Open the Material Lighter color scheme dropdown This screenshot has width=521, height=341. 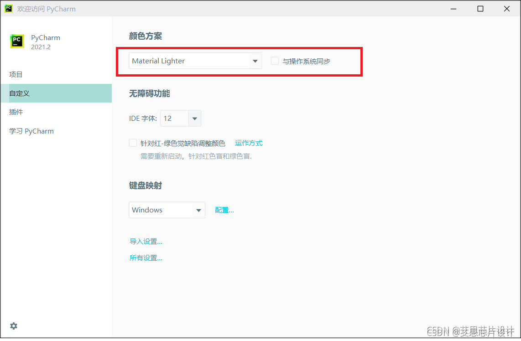pos(195,61)
